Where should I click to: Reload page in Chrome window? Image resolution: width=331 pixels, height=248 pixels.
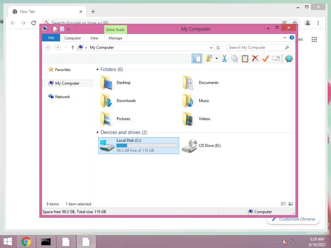[34, 23]
